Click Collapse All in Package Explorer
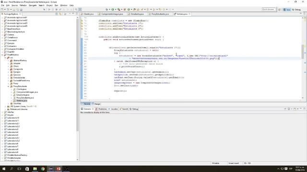The width and height of the screenshot is (307, 172). coord(57,14)
